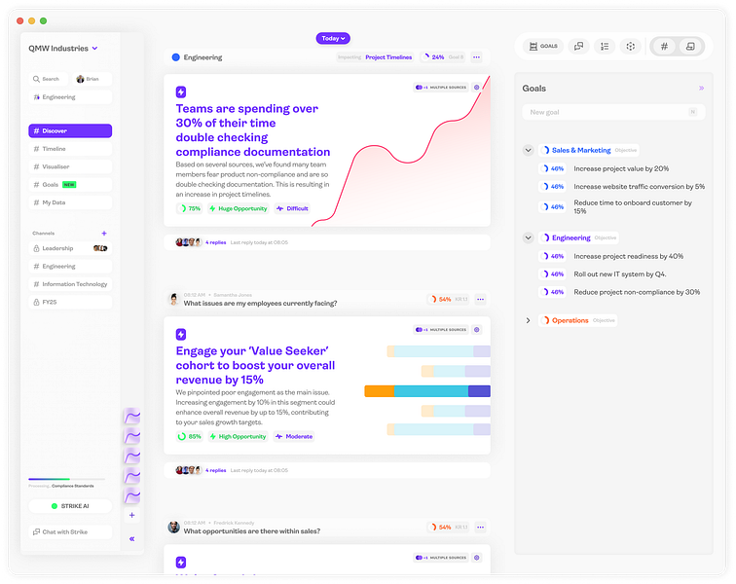Click the lightning icon on compliance card
Viewport: 736px width, 584px height.
pyautogui.click(x=181, y=91)
